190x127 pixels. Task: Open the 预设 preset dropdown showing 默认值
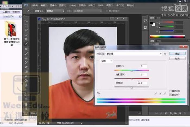(x=134, y=54)
